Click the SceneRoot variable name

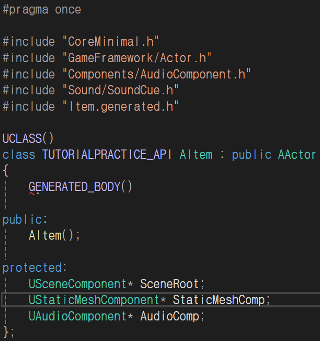click(170, 284)
